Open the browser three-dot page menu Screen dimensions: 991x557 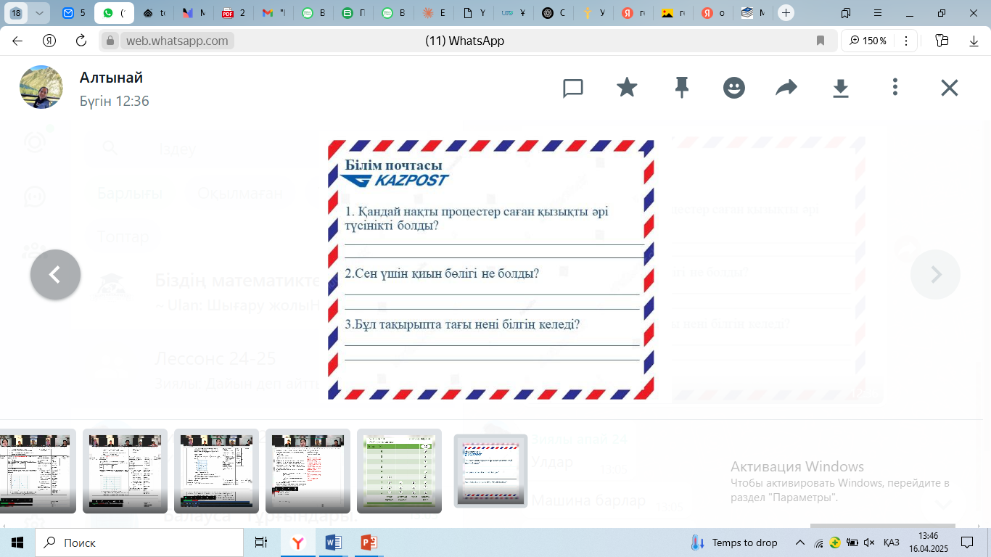905,41
